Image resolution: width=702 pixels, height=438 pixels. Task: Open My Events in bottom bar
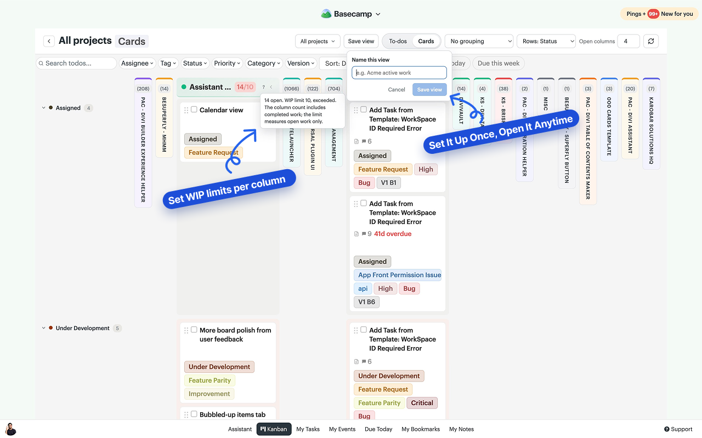(342, 429)
